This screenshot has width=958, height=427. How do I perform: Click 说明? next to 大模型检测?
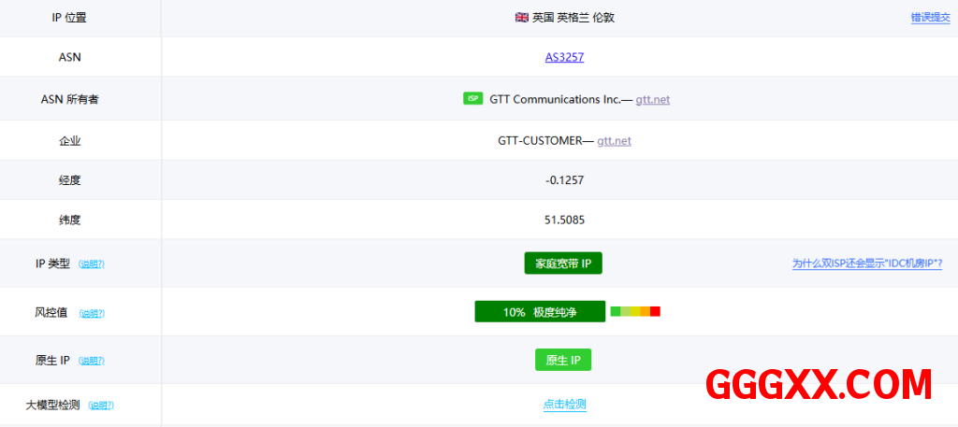point(101,406)
